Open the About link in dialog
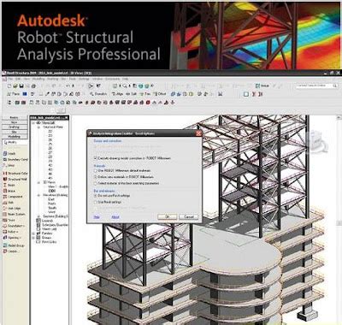The width and height of the screenshot is (342, 325). [115, 217]
